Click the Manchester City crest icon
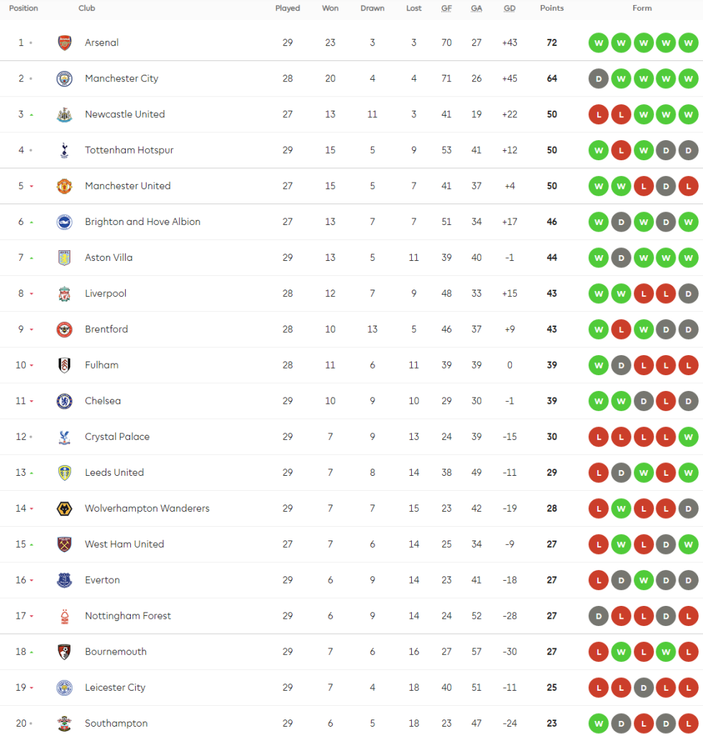This screenshot has height=736, width=703. pos(65,78)
